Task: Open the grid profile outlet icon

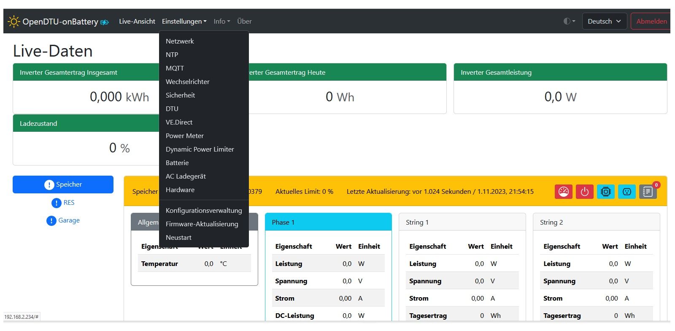Action: (627, 192)
